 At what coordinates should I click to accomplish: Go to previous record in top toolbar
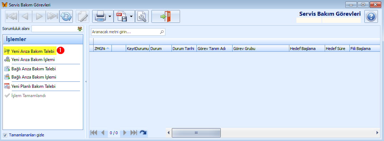tap(25, 16)
